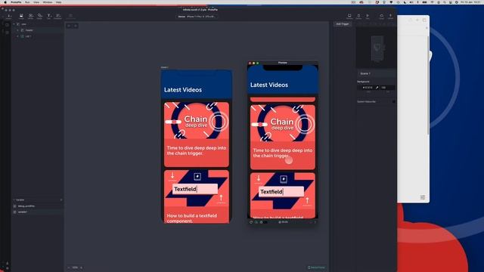Open the Run menu
This screenshot has width=484, height=272.
27,2
